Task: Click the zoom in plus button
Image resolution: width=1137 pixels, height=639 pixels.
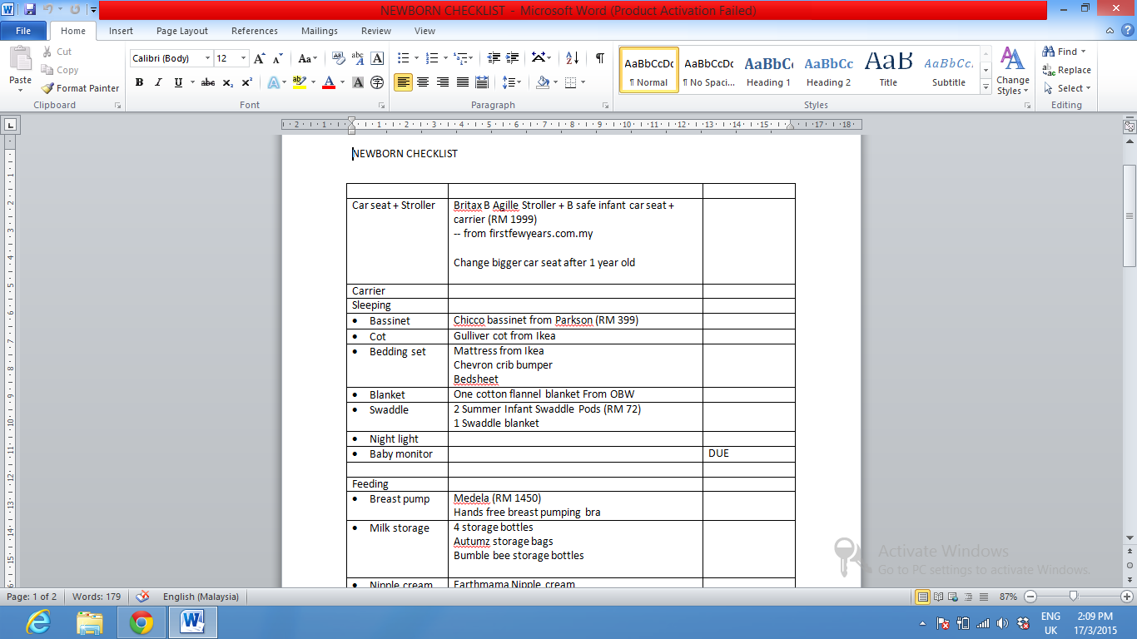Action: (x=1127, y=597)
